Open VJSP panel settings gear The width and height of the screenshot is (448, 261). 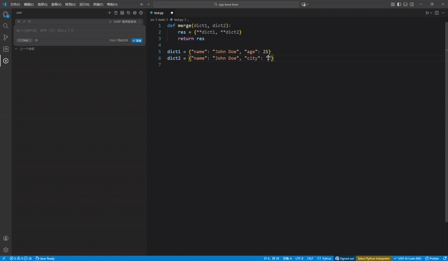pos(134,12)
